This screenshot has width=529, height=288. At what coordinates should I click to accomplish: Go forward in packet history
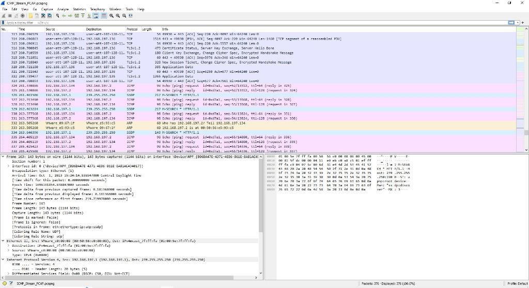70,15
